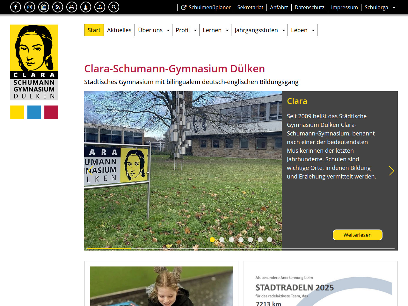Click the sitemap icon

click(x=100, y=7)
